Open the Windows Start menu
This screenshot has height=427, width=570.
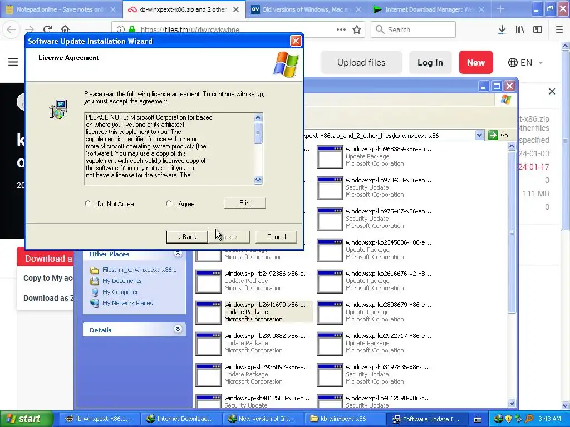click(x=26, y=419)
